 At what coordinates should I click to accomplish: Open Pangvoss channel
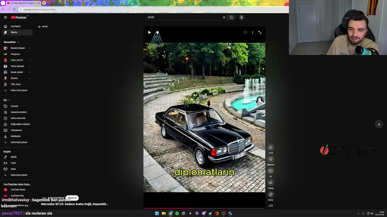click(x=17, y=54)
